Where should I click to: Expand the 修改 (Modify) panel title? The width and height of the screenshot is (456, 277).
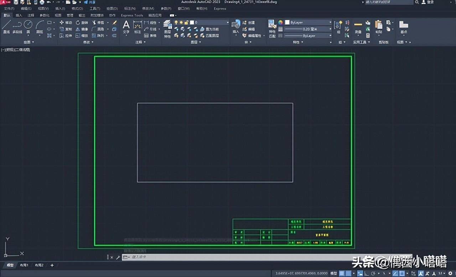pos(88,42)
